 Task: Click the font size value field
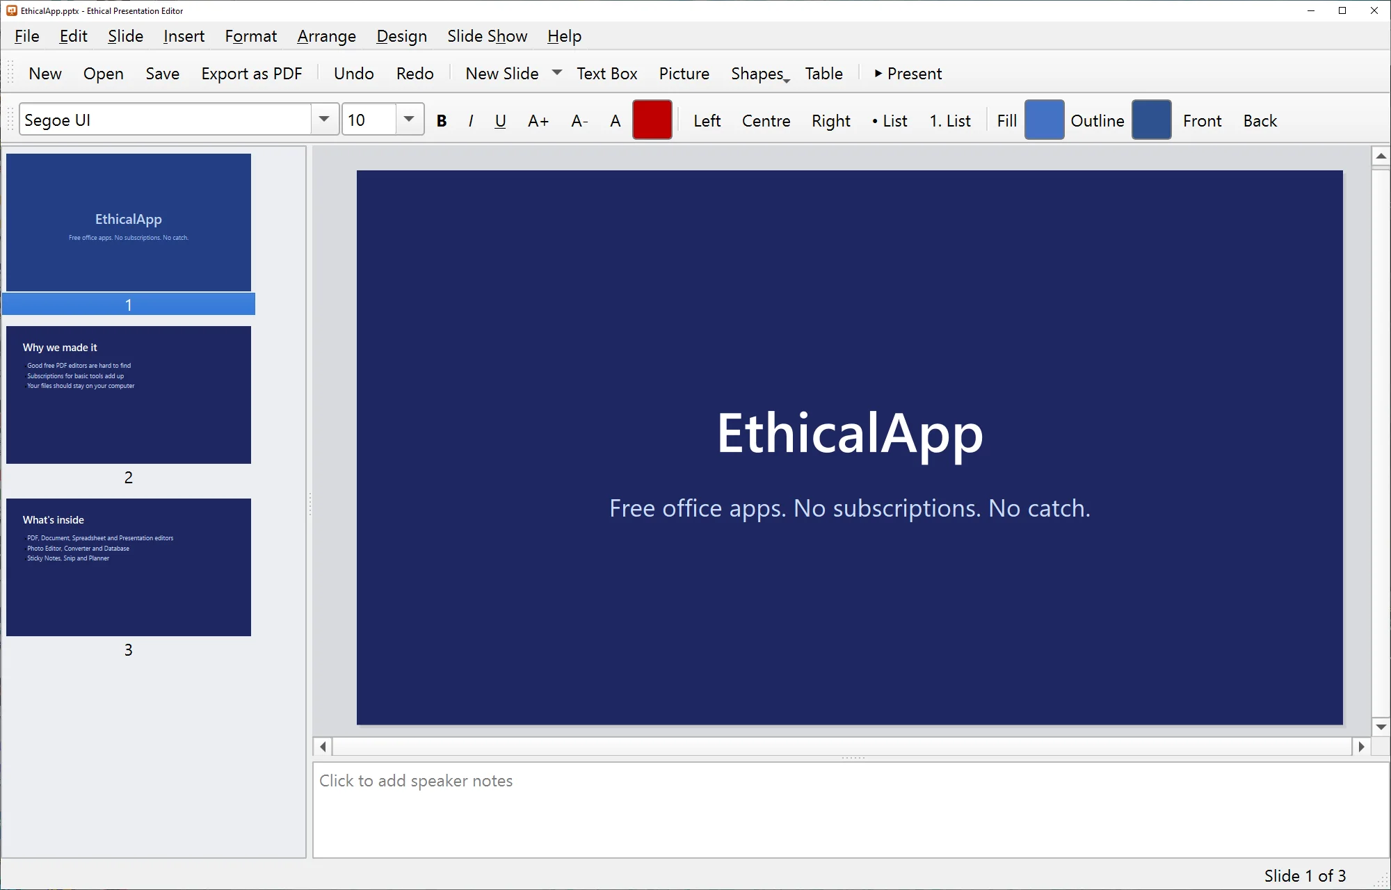click(x=370, y=119)
